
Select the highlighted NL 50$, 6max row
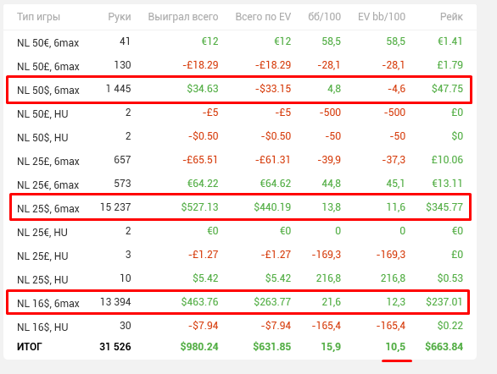(x=239, y=89)
